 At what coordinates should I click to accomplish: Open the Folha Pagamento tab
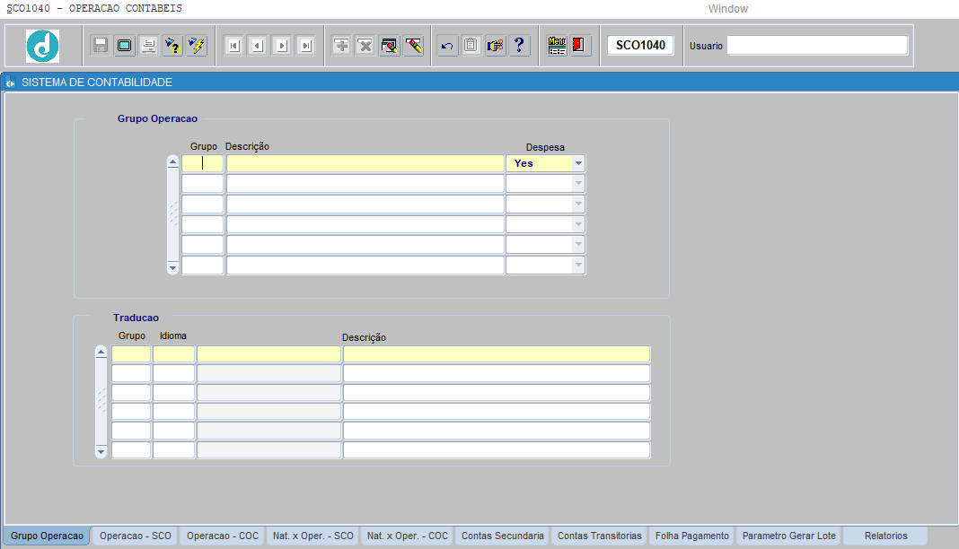pyautogui.click(x=692, y=536)
